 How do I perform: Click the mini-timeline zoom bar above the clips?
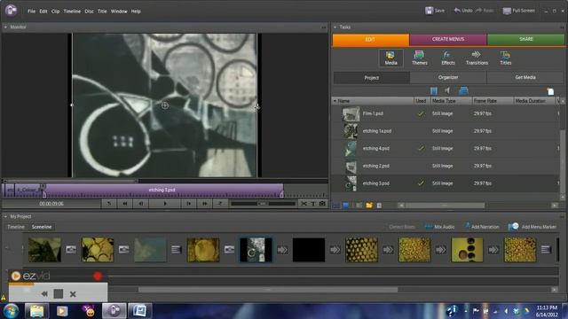coord(71,181)
